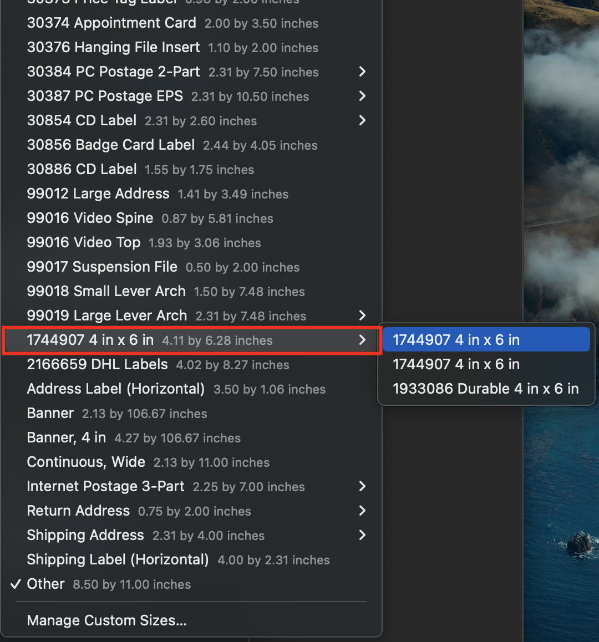Select the highlighted 1744907 4 in x 6 in entry
This screenshot has height=642, width=599.
(486, 339)
